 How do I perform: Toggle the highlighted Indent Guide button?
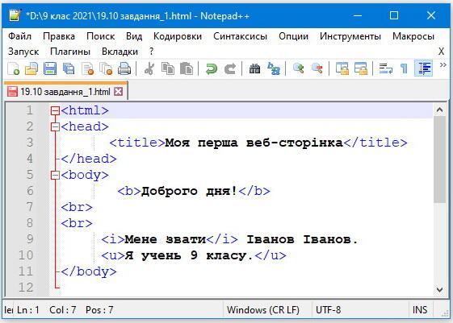[423, 68]
